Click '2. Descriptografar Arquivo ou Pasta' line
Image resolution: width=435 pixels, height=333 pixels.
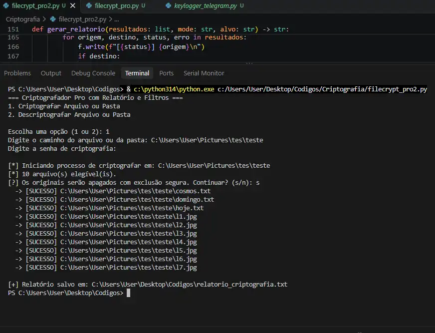point(69,115)
